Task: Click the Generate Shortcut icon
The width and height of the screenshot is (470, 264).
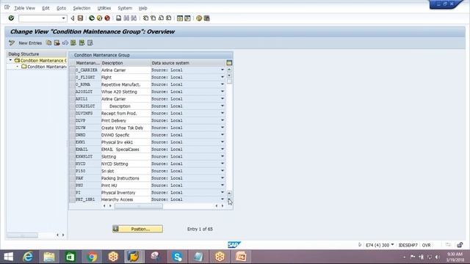Action: click(x=187, y=18)
